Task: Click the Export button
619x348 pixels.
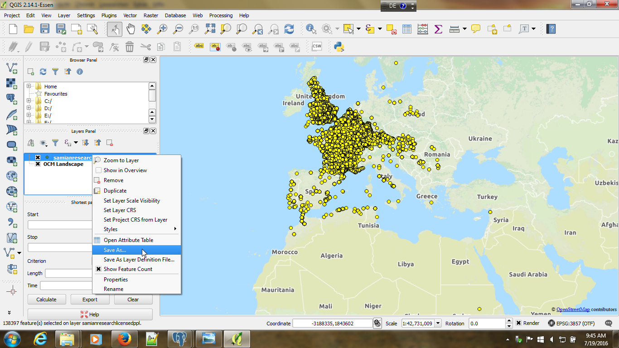Action: pos(90,300)
